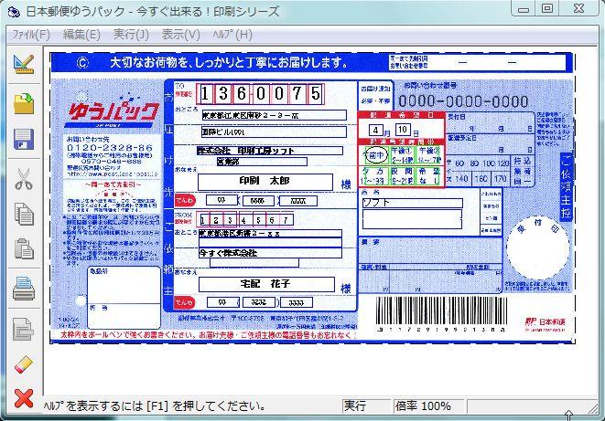The width and height of the screenshot is (605, 421).
Task: Select the 午後② delivery time slot
Action: pos(429,155)
